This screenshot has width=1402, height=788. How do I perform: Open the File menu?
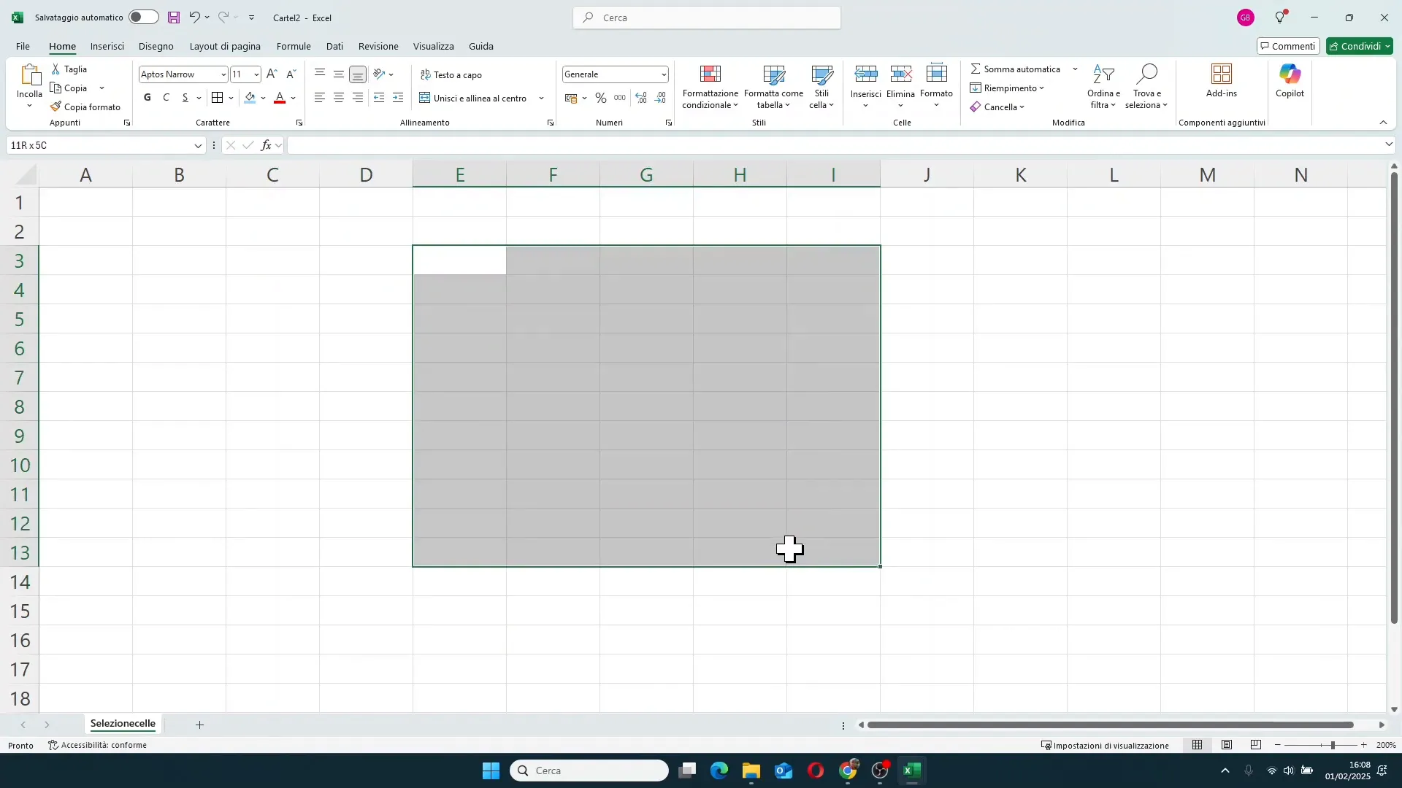click(23, 46)
